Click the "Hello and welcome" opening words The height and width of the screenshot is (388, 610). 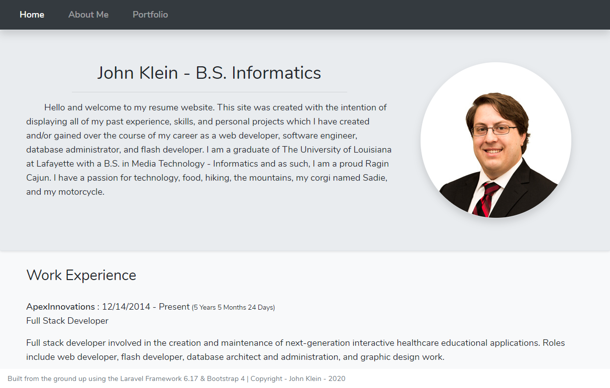[x=76, y=107]
